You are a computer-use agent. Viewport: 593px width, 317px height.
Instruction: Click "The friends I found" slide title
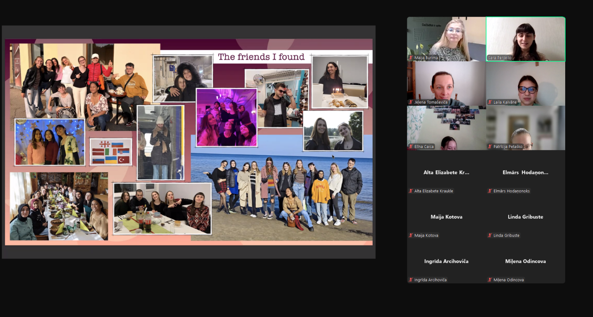click(x=261, y=57)
